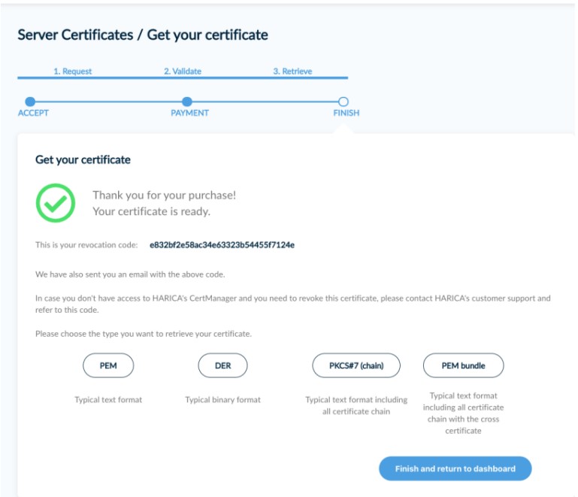
Task: Click the green checkmark success icon
Action: point(56,203)
